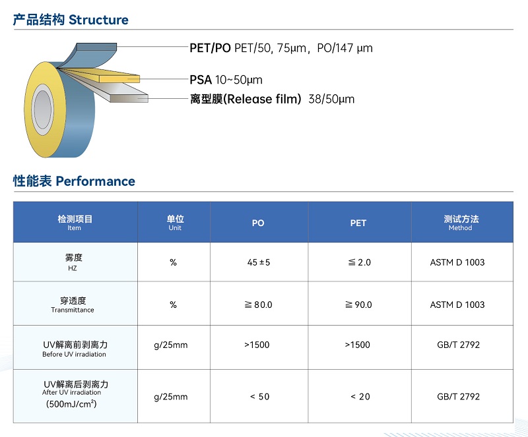Click the < 20 PET peel value

(x=360, y=396)
